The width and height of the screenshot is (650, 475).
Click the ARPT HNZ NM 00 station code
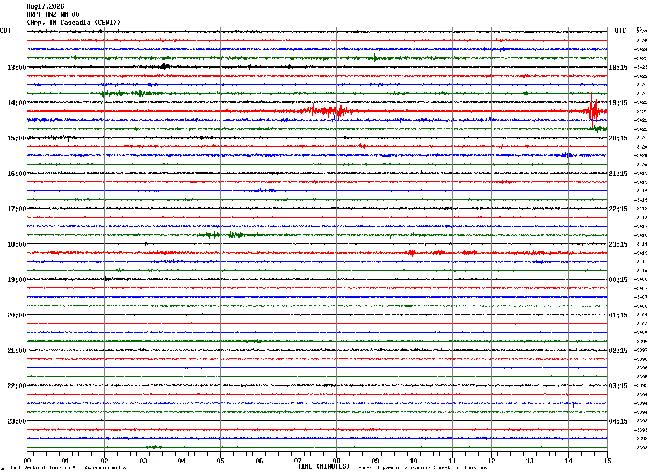click(x=53, y=14)
